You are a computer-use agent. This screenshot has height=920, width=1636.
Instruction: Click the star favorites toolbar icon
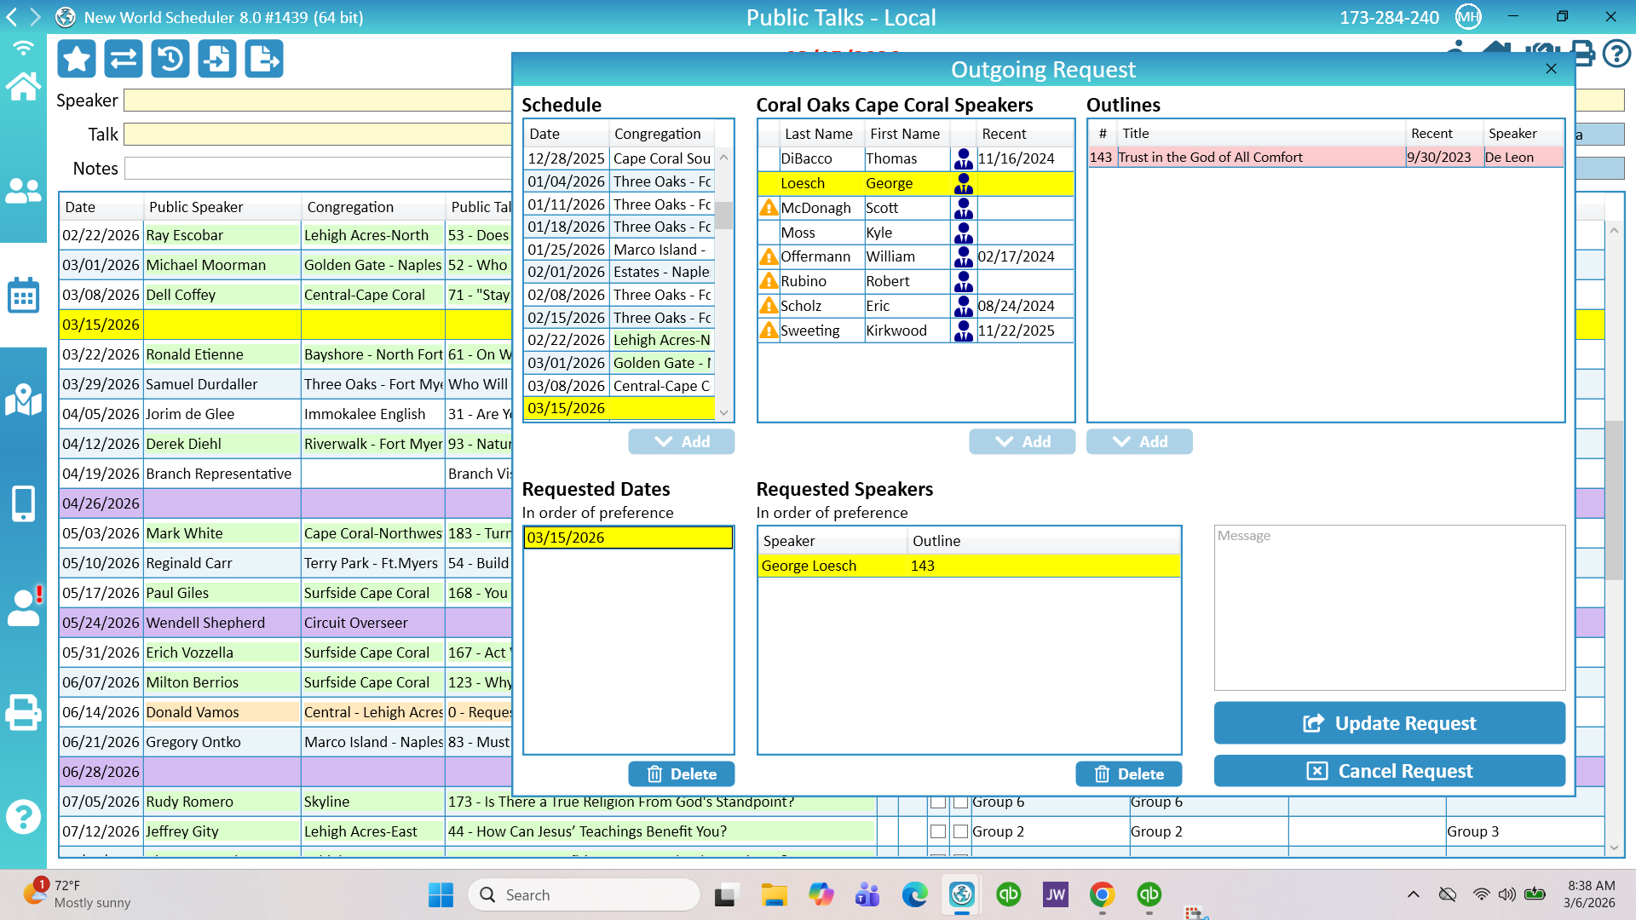pyautogui.click(x=77, y=59)
